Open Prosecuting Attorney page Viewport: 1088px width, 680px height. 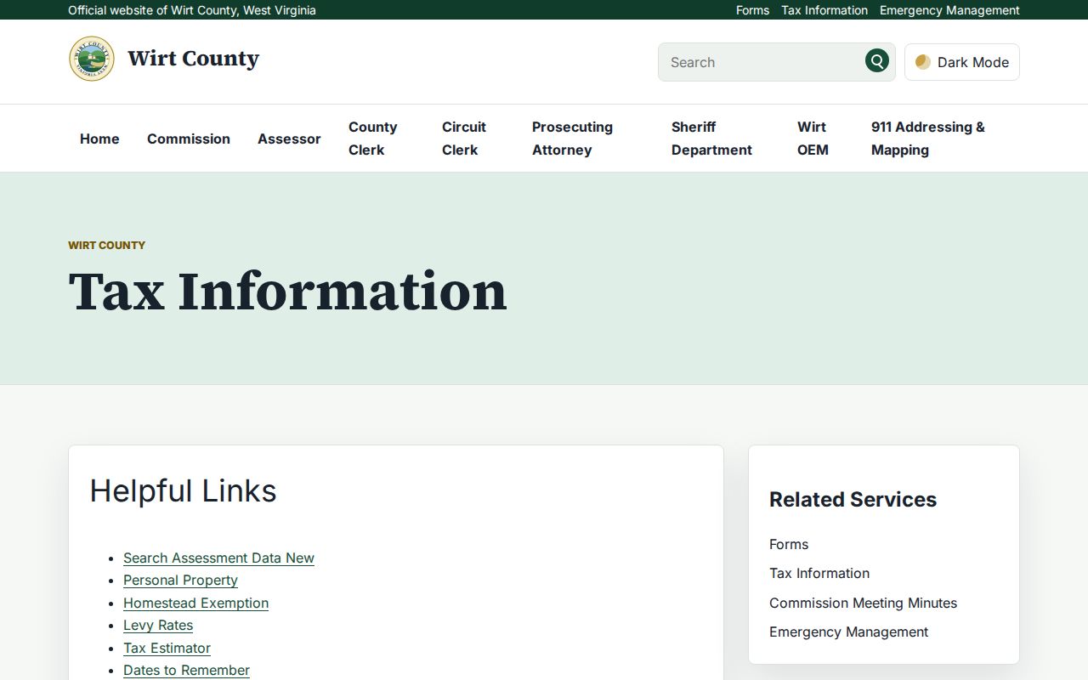point(572,139)
